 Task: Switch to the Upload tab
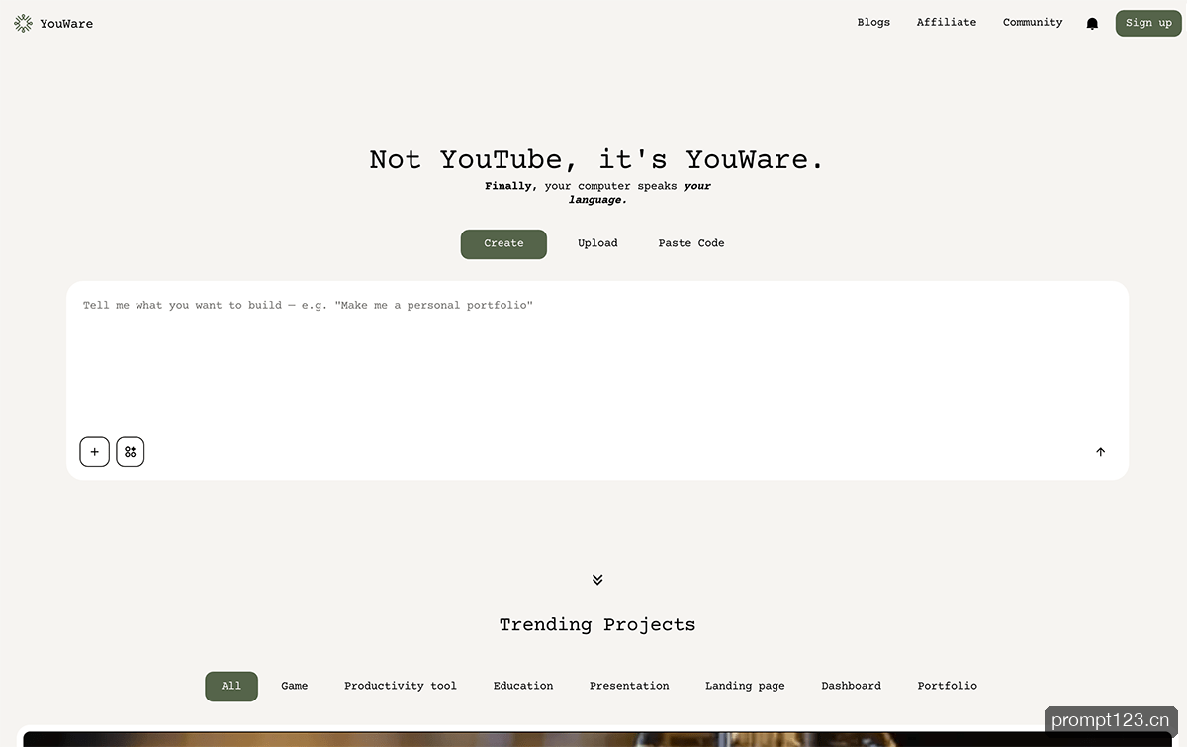[x=597, y=243]
